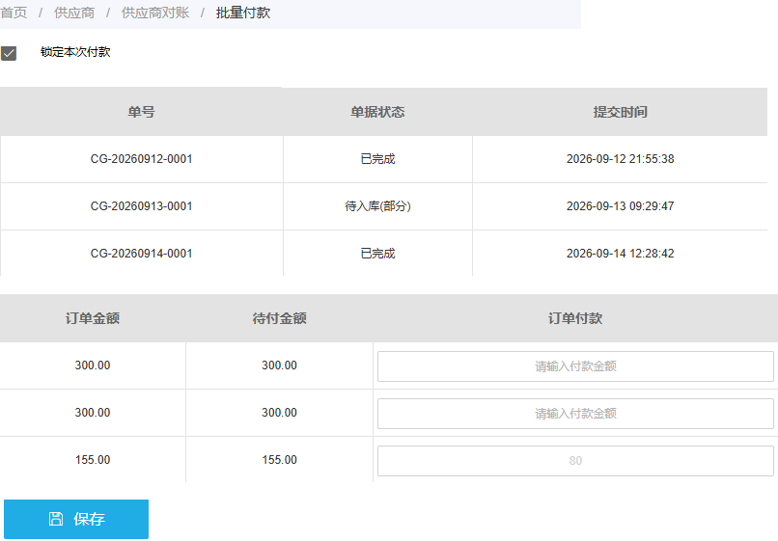Click submit time 2026-09-14 12:28:42
This screenshot has height=541, width=778.
click(621, 254)
